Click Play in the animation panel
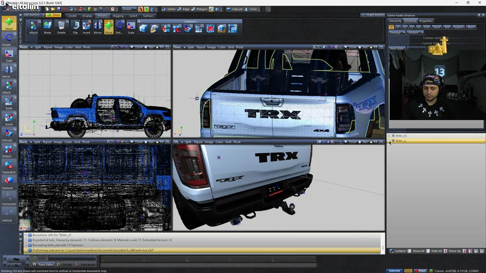486x273 pixels. click(x=16, y=259)
